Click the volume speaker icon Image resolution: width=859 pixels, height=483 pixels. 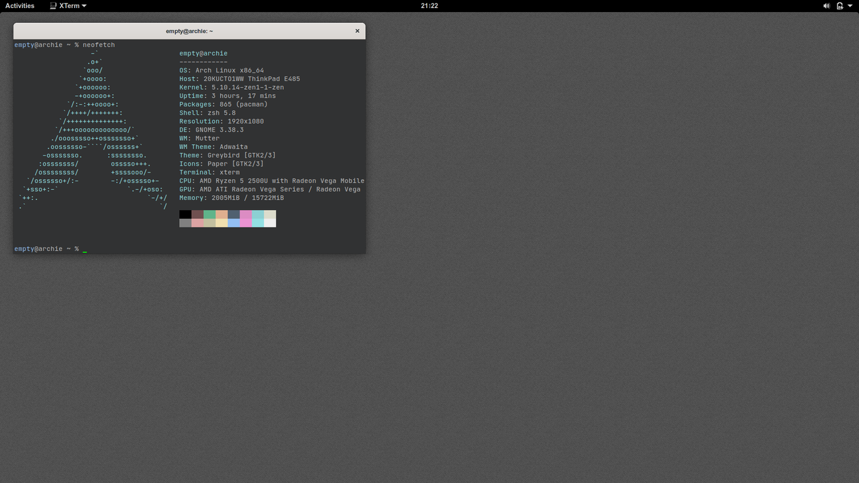(826, 5)
